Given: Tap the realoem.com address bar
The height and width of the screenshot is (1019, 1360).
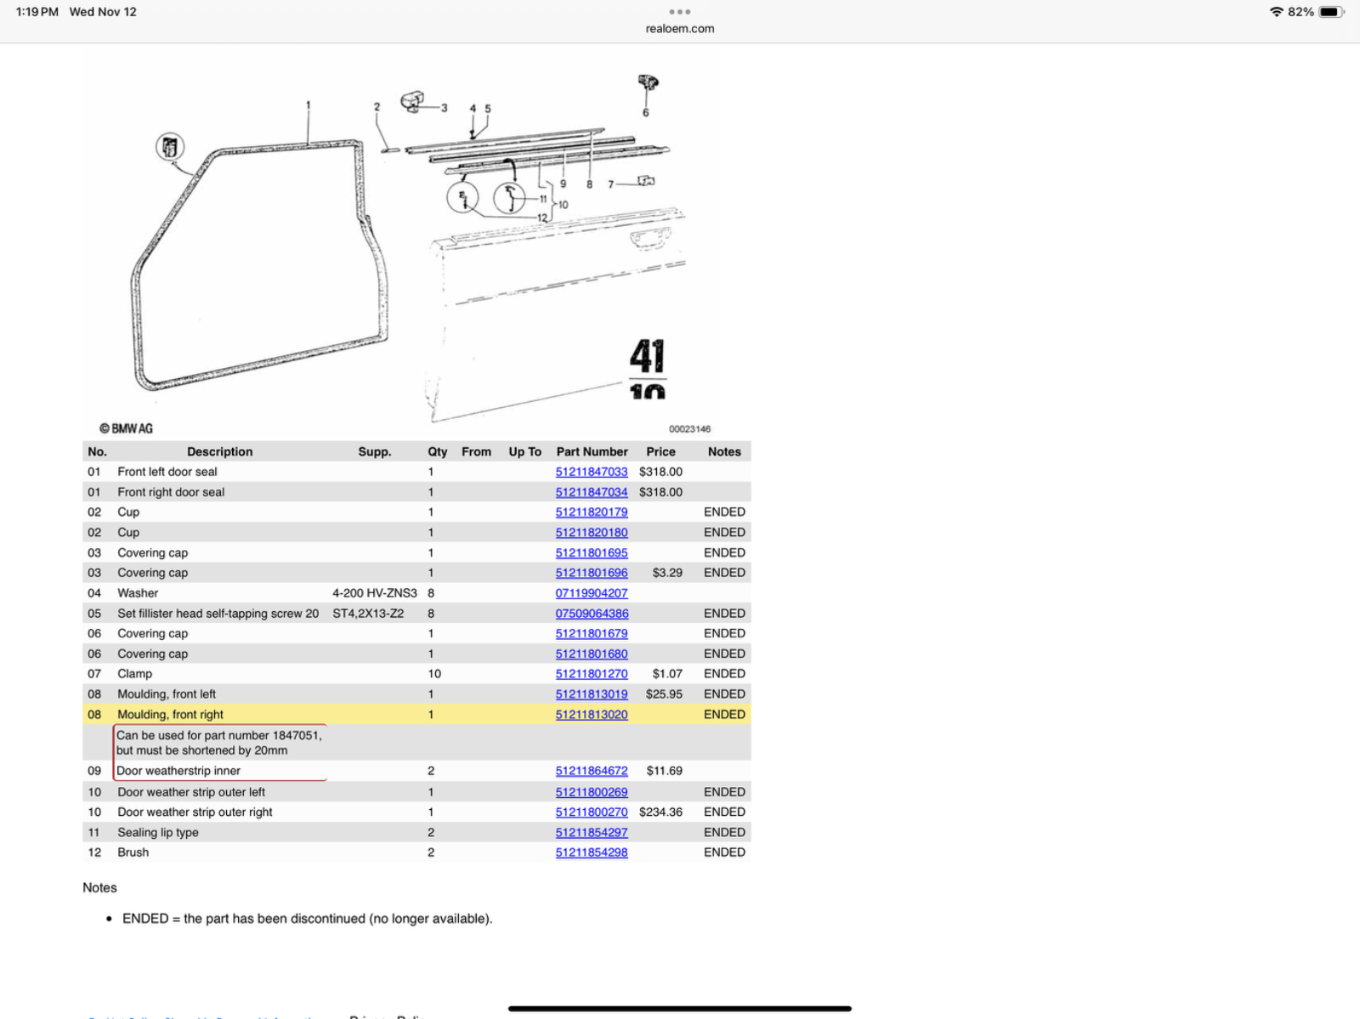Looking at the screenshot, I should [679, 28].
